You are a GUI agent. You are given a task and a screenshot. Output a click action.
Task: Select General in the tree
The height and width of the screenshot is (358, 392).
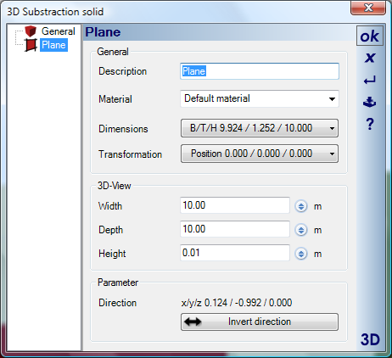59,31
